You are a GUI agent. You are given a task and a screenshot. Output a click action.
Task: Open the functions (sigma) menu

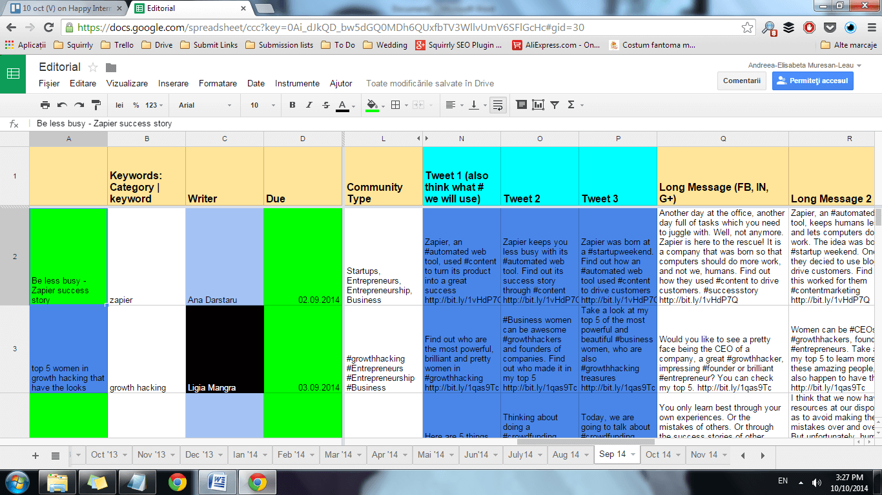[574, 105]
